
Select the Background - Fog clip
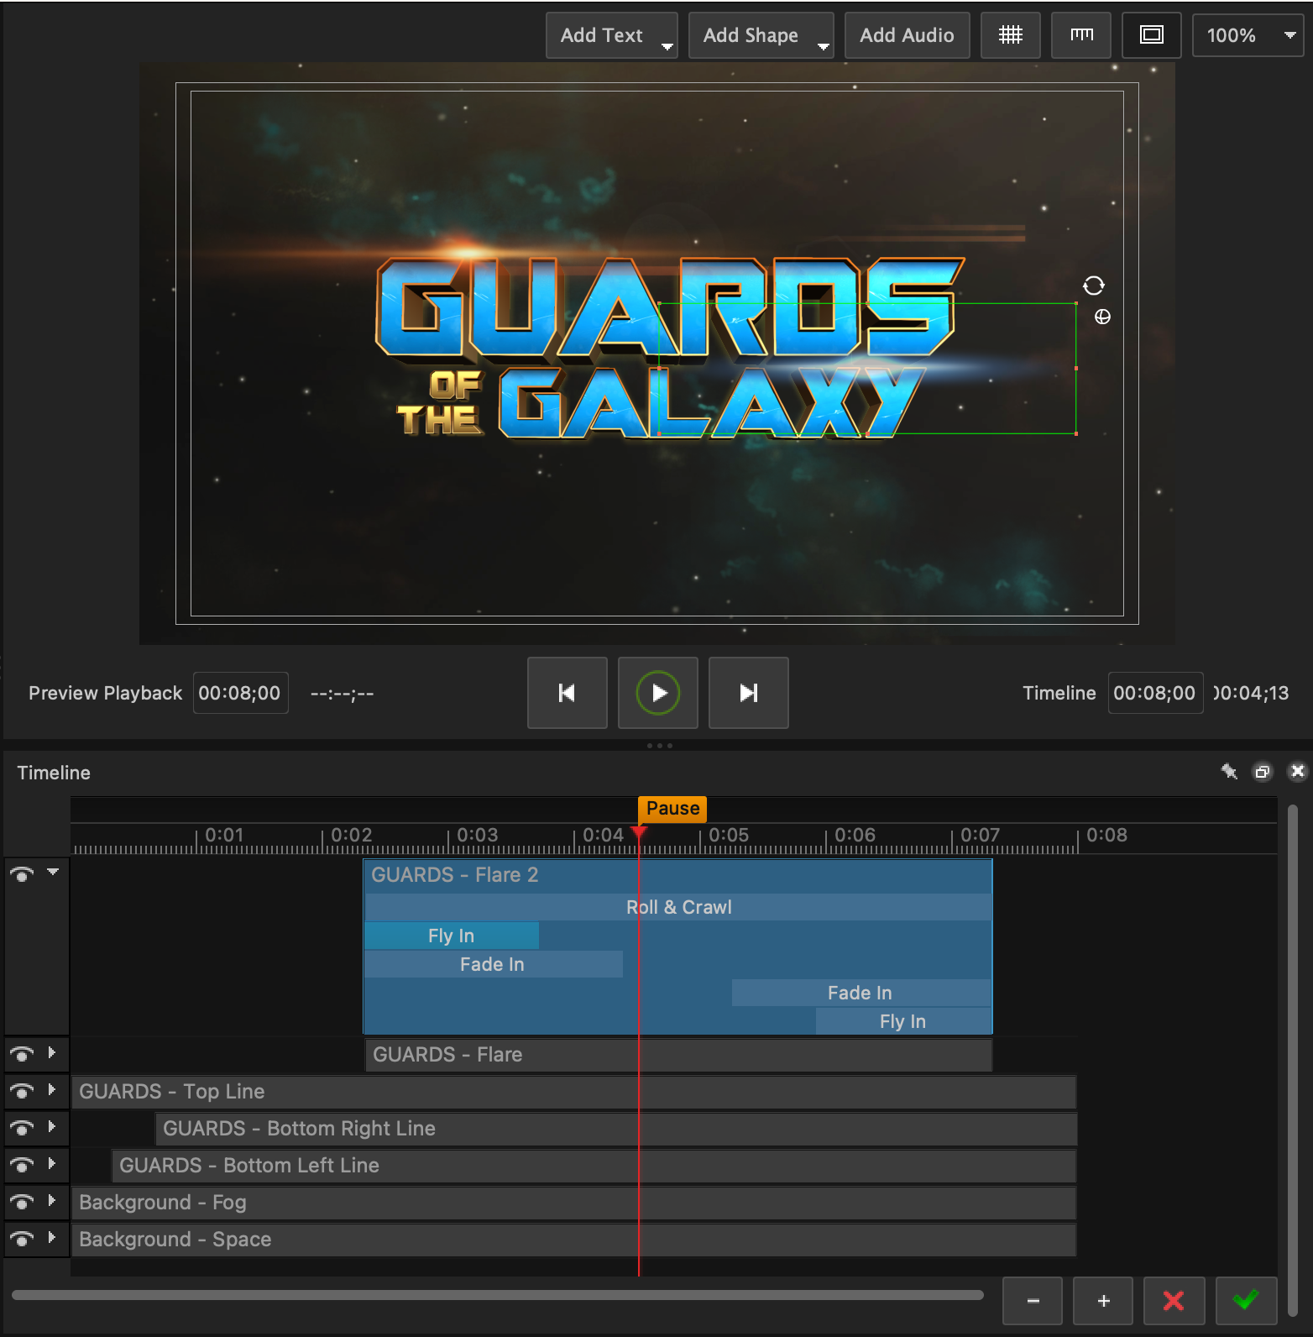click(x=573, y=1203)
